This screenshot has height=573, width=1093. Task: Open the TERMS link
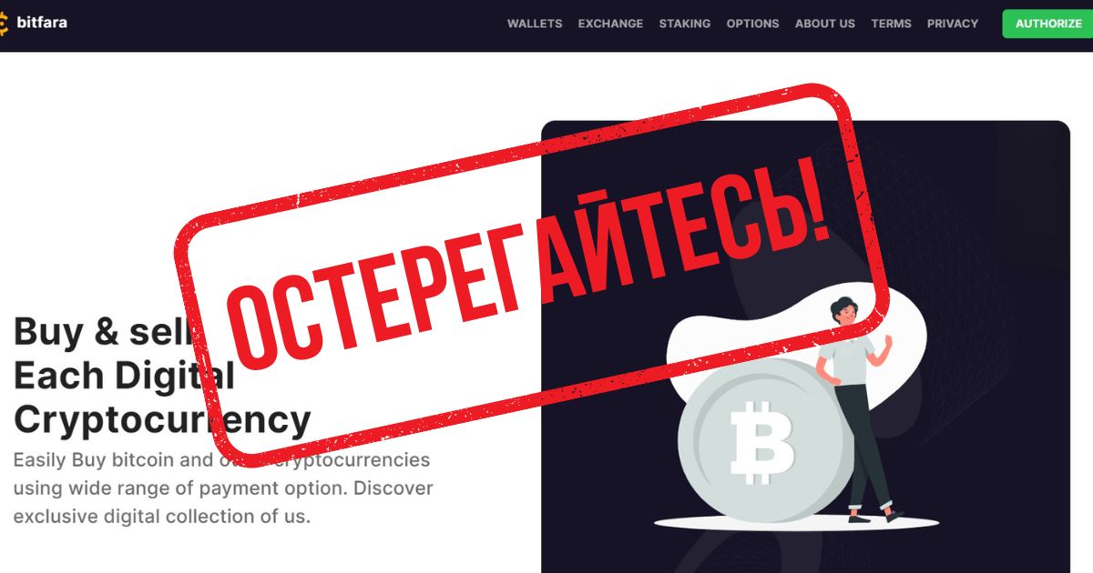coord(891,24)
